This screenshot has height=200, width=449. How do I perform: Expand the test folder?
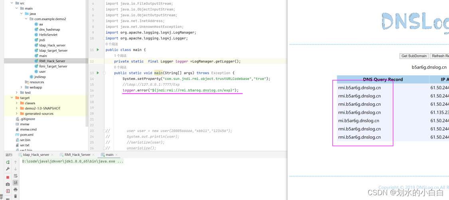point(17,92)
